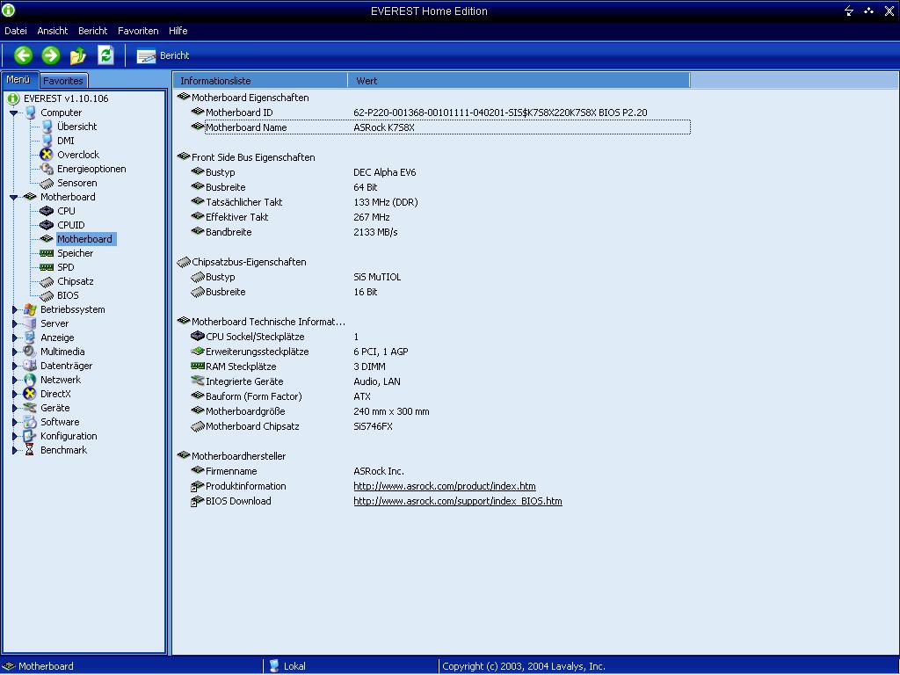Switch to the Favorites tab

coord(63,80)
